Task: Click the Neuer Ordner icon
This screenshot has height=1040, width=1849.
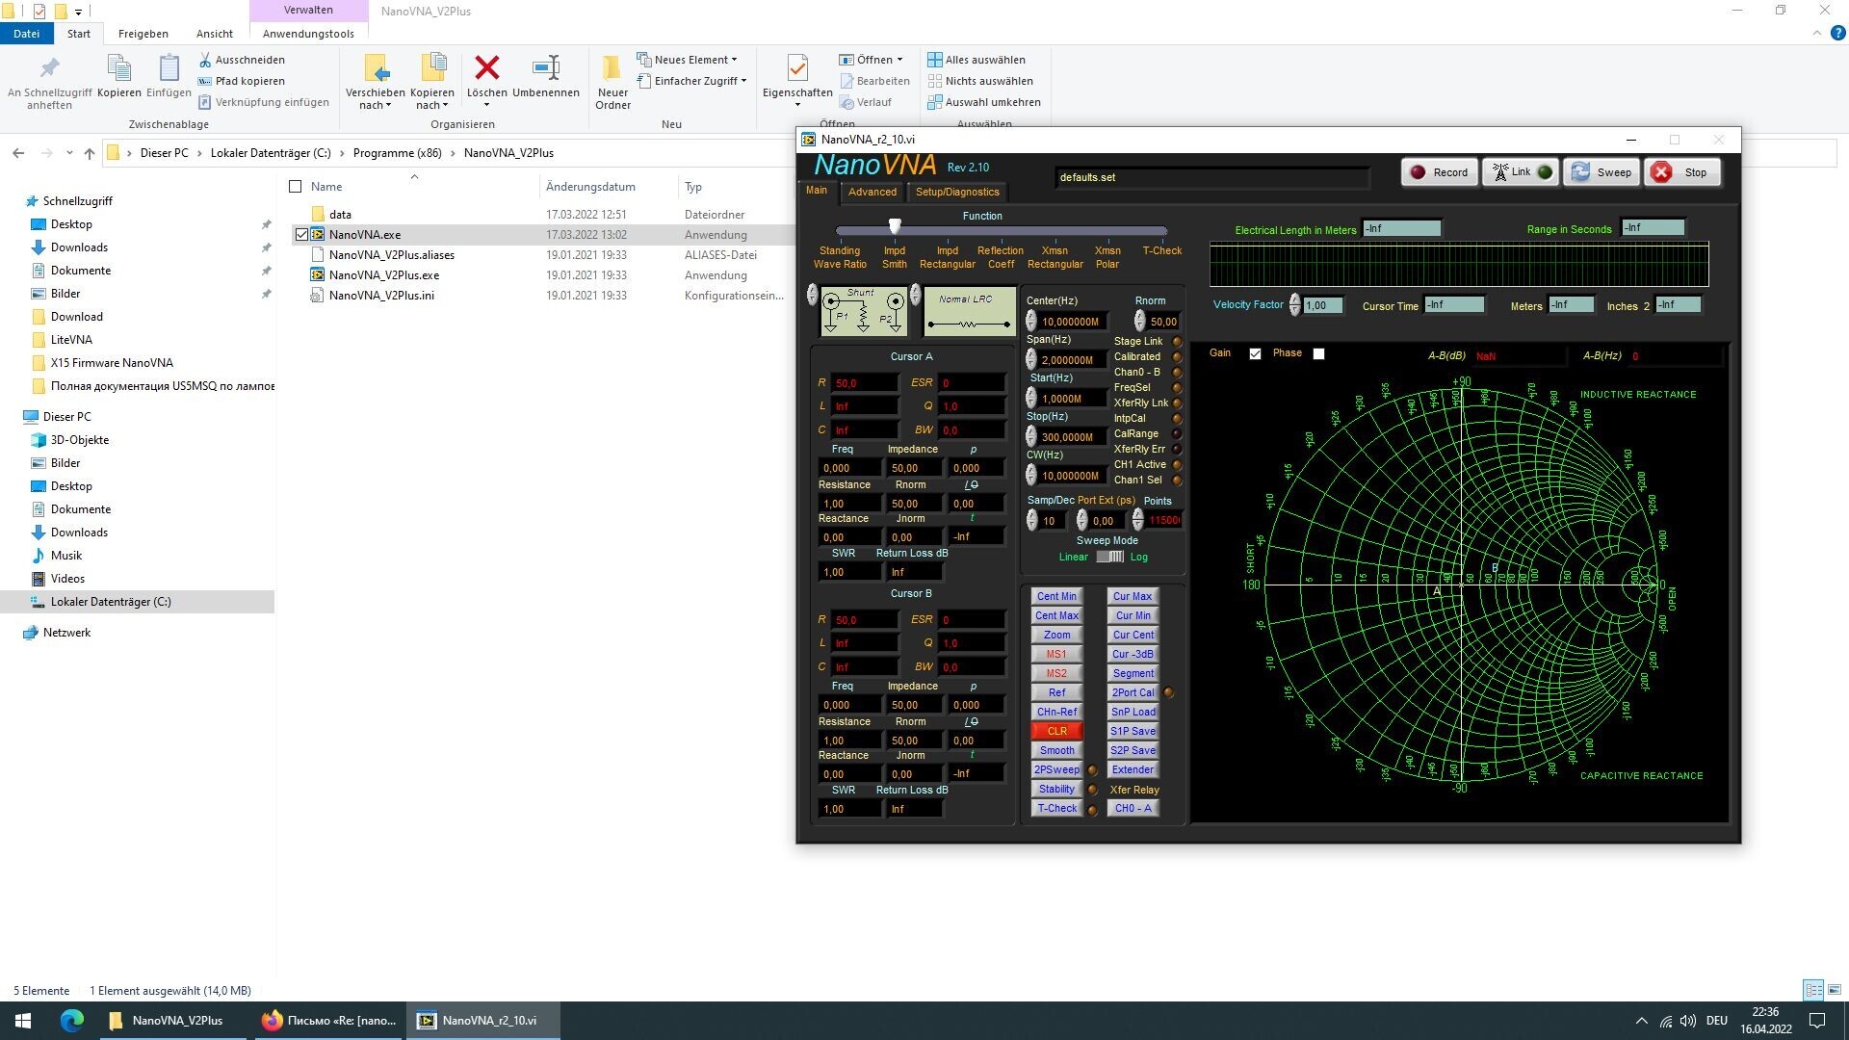Action: pyautogui.click(x=612, y=67)
